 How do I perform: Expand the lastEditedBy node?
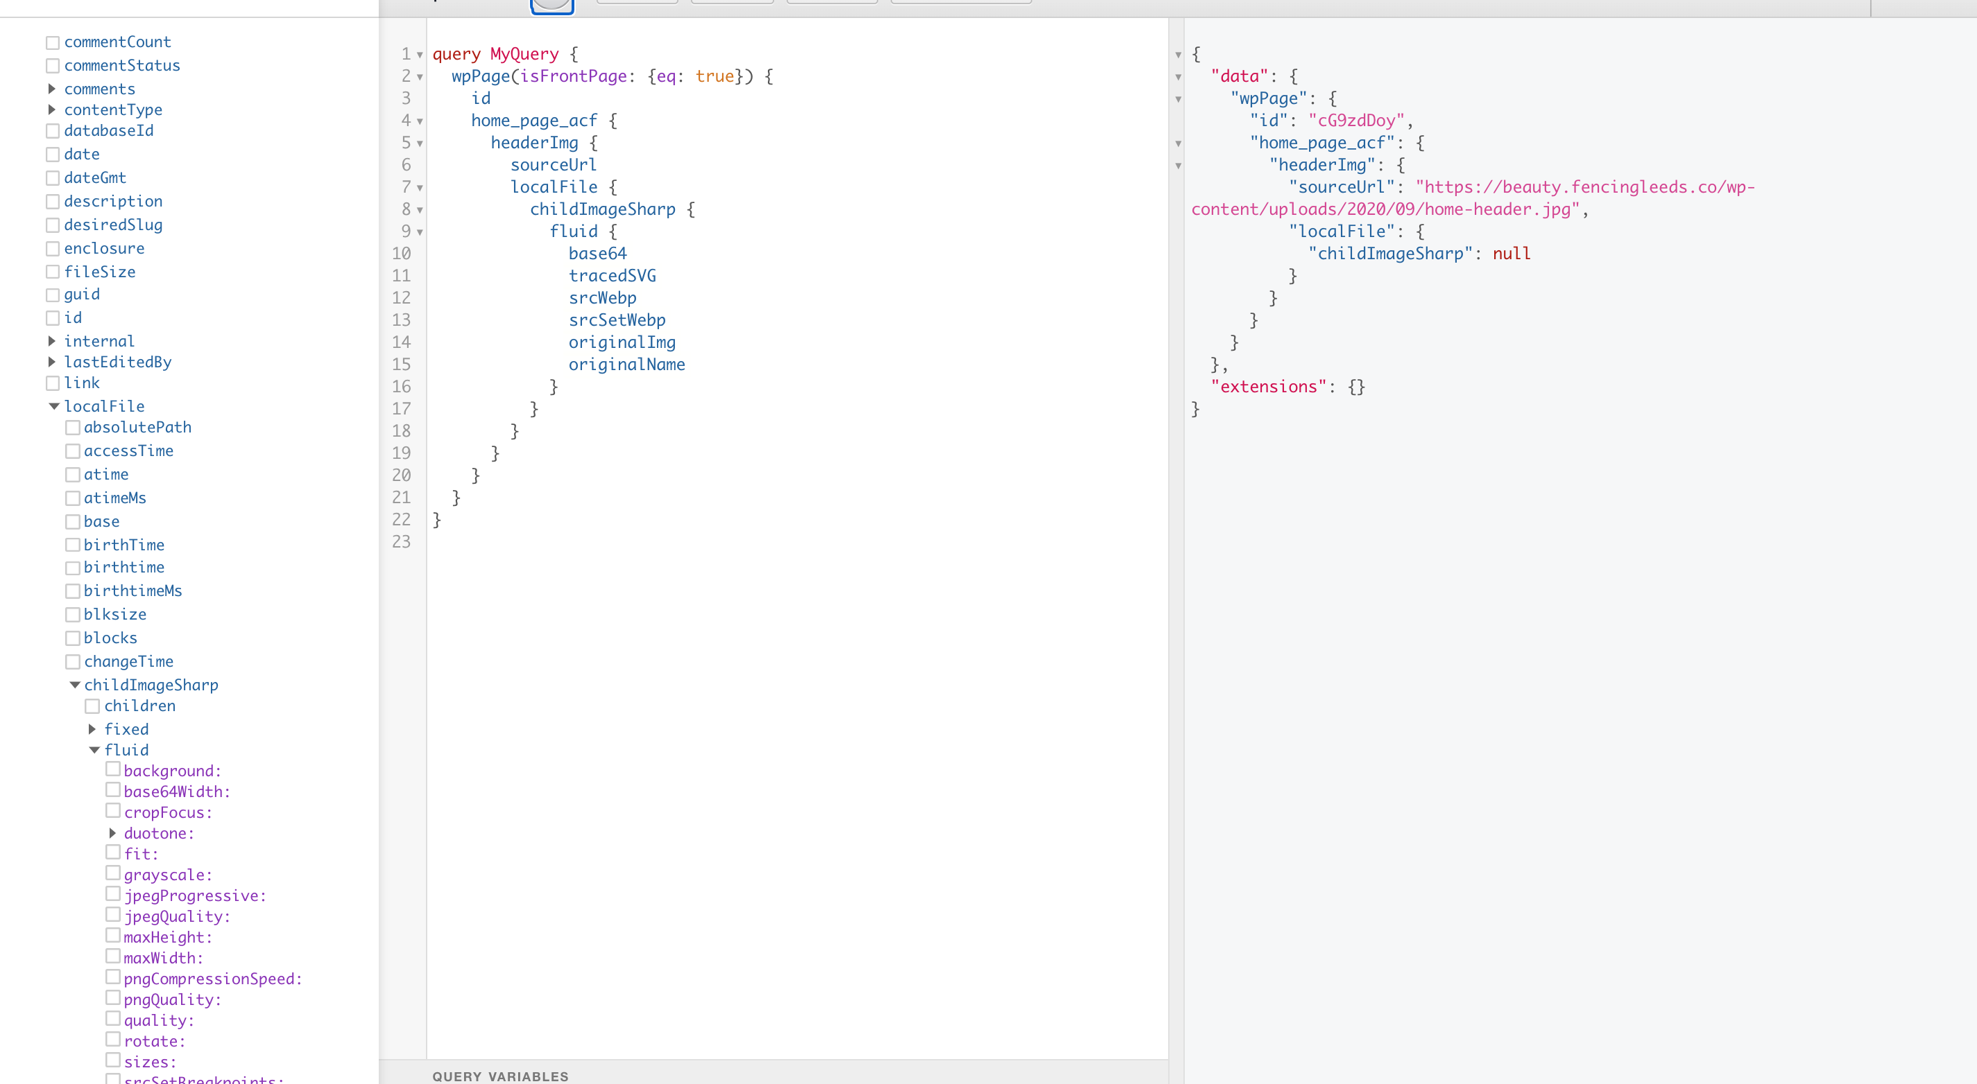pyautogui.click(x=52, y=362)
